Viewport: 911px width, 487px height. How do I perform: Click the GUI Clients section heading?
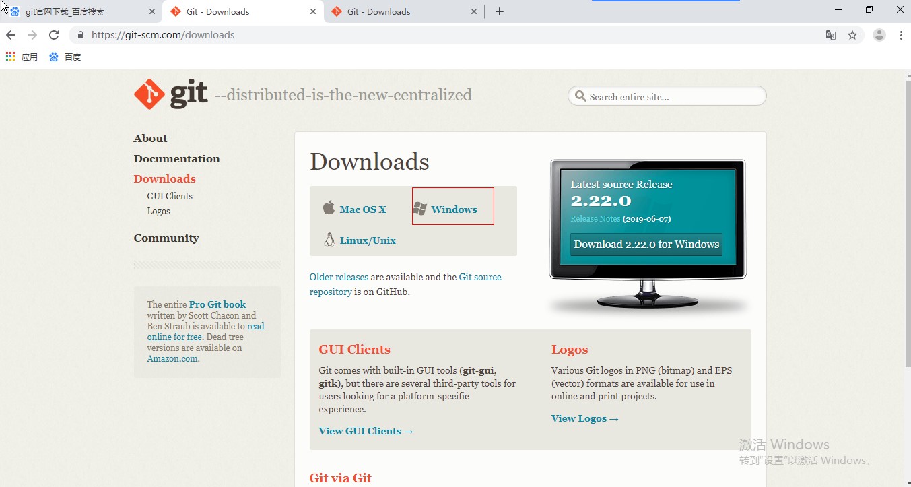(354, 349)
